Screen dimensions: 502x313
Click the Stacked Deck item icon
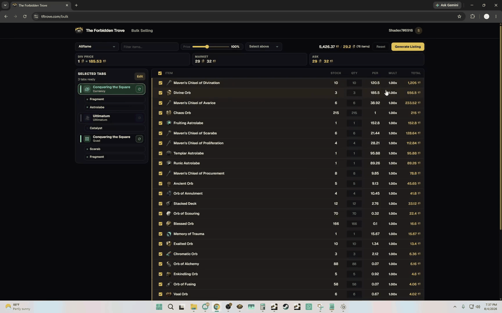coord(169,203)
